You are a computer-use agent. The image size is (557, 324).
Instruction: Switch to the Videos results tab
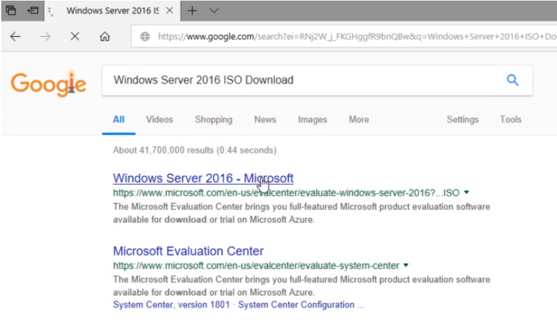coord(159,120)
